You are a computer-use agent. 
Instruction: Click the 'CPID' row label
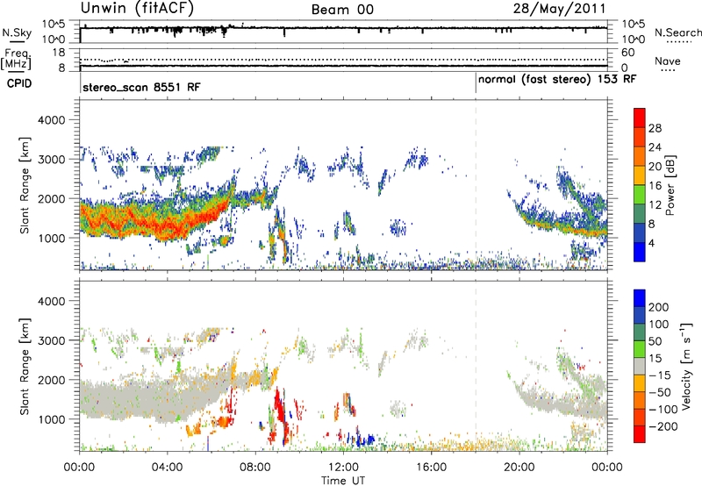click(19, 83)
